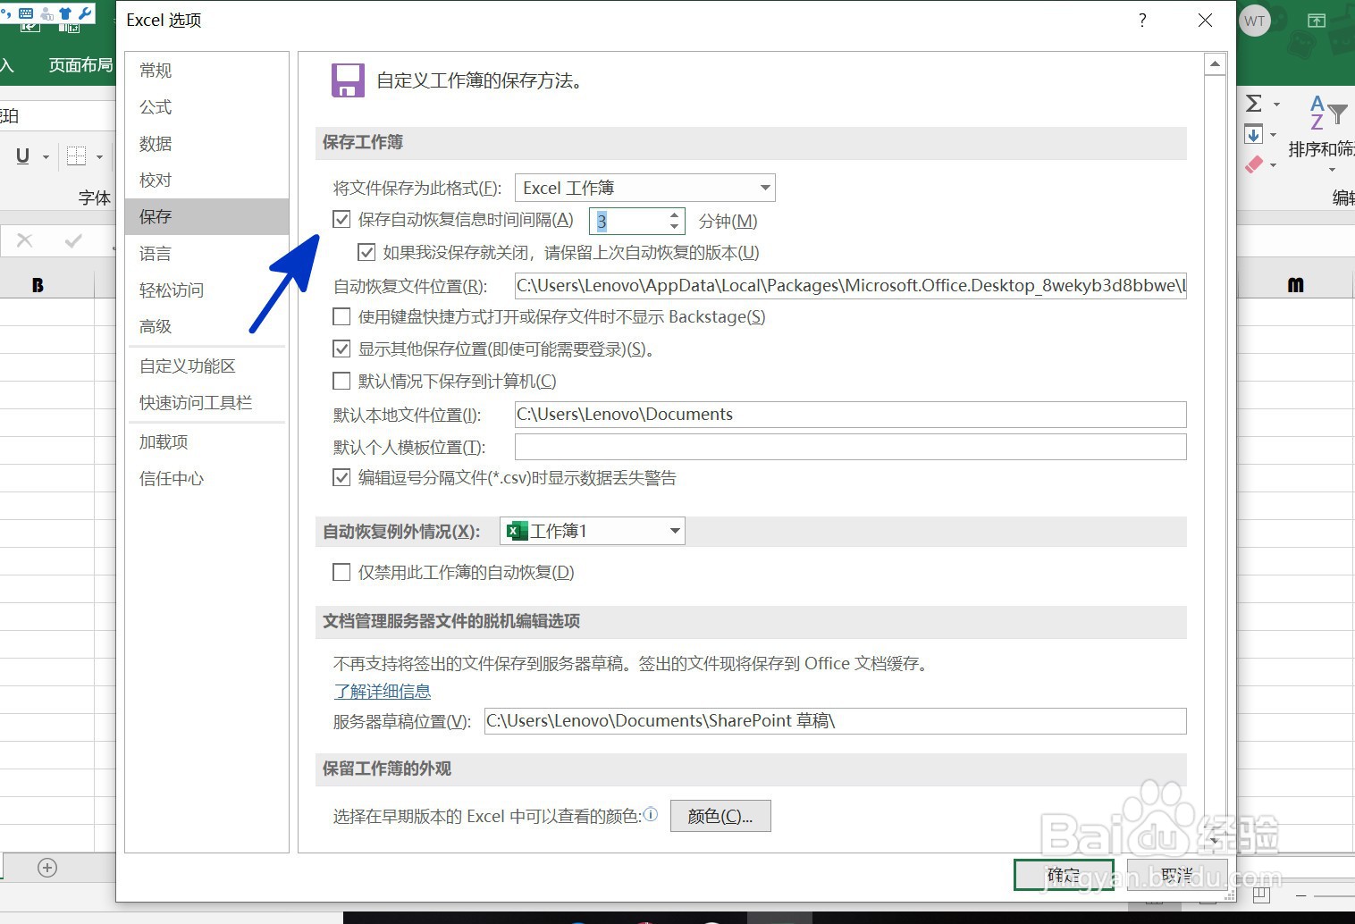
Task: Select the 常规 options category
Action: [x=206, y=70]
